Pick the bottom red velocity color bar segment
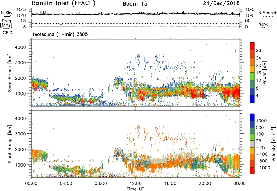Viewport: 277px width, 191px height. (252, 171)
